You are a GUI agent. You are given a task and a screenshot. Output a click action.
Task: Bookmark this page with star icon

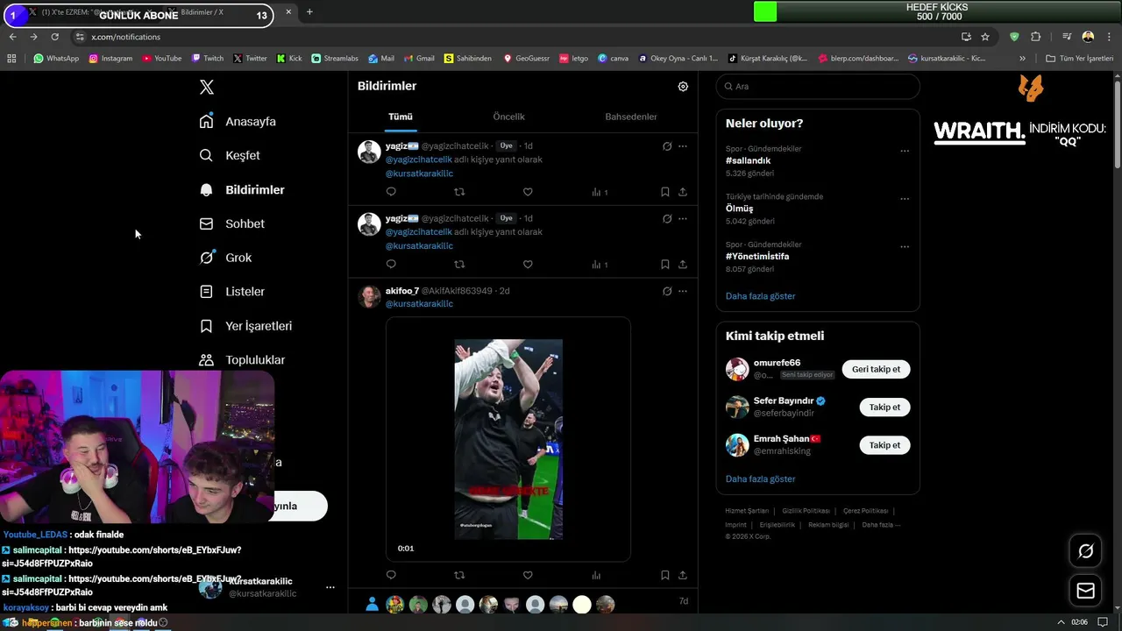985,37
